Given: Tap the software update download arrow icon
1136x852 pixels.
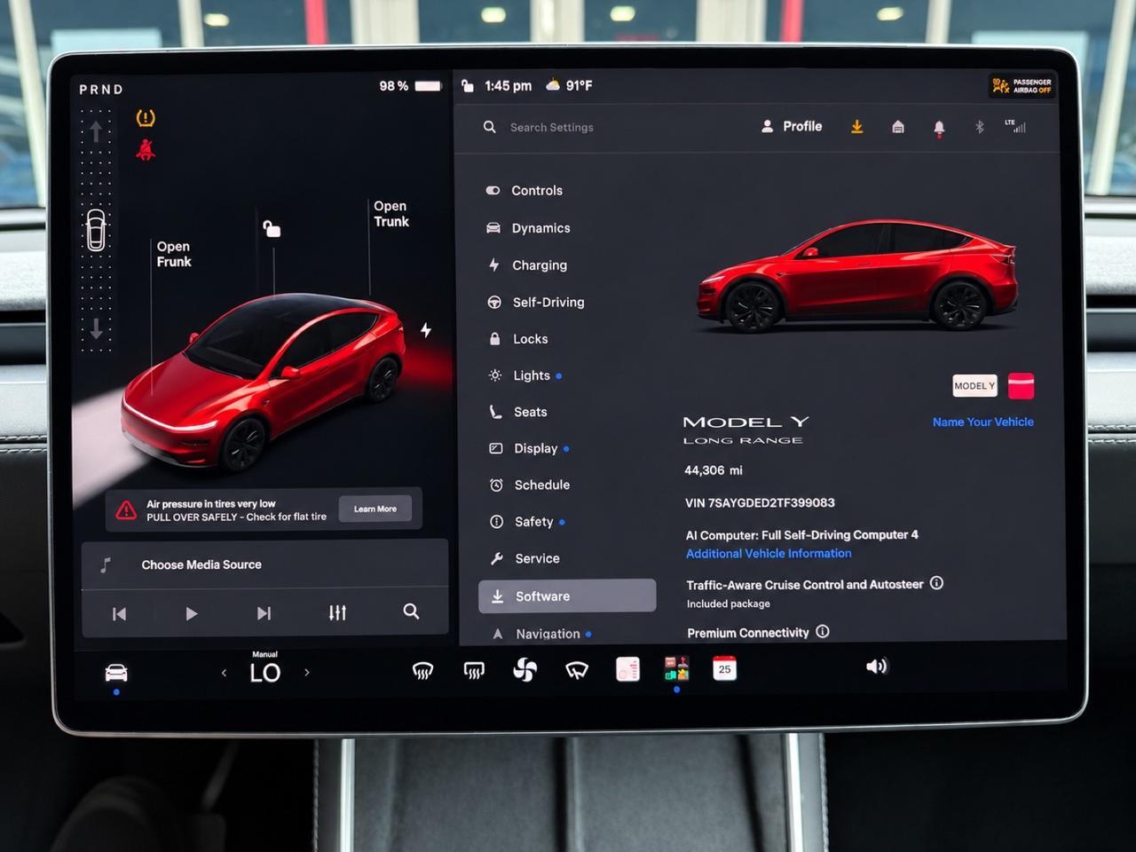Looking at the screenshot, I should tap(856, 127).
